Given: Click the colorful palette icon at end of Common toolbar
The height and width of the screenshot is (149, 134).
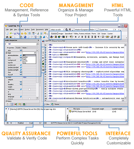Looking at the screenshot, I should (x=118, y=37).
